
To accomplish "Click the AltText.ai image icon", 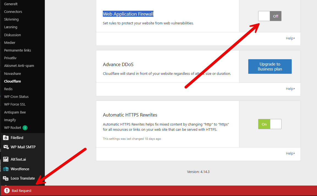I will (x=6, y=159).
